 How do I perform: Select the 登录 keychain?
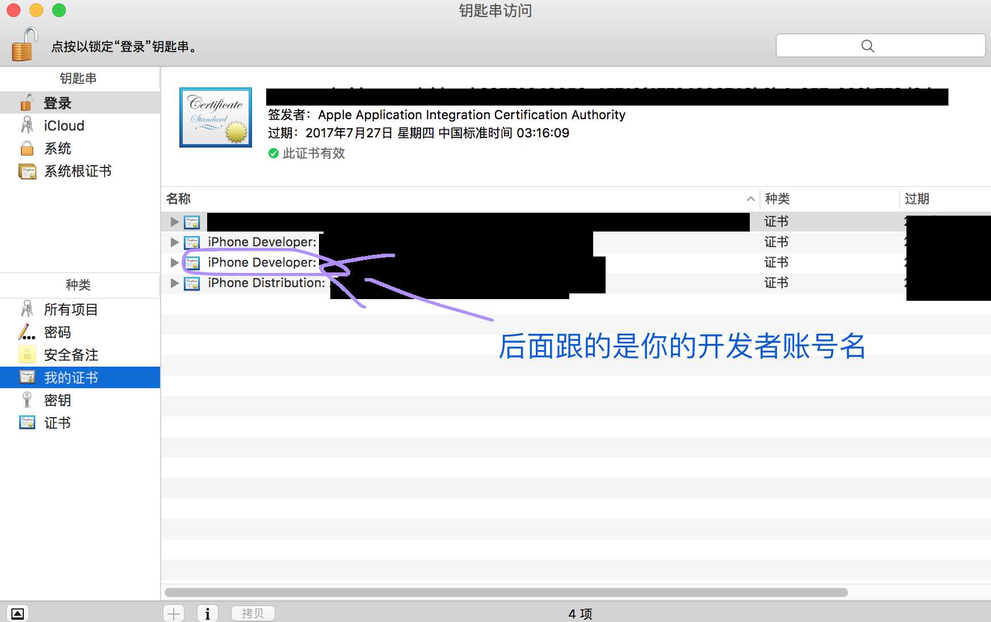[80, 103]
